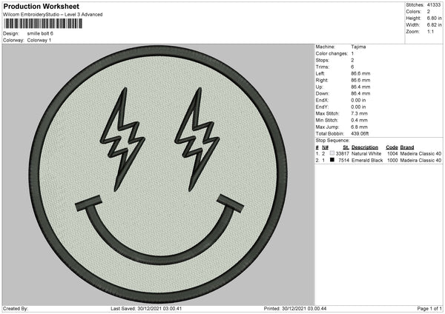Select the design name 'smille bolt 6'
The width and height of the screenshot is (445, 314).
(40, 33)
